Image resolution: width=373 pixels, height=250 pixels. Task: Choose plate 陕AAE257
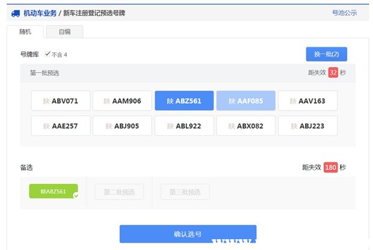pos(61,126)
